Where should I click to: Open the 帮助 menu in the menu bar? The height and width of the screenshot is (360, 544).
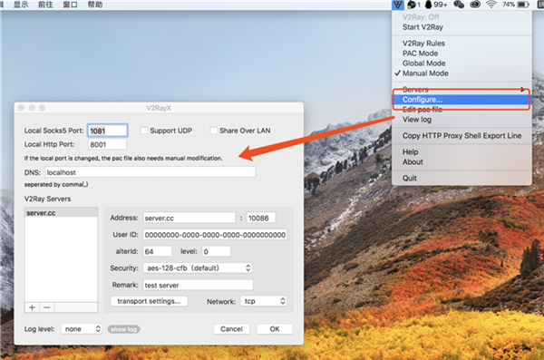tap(94, 5)
